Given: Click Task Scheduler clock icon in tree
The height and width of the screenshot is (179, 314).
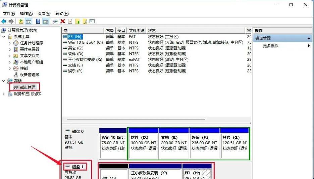Looking at the screenshot, I should point(16,43).
